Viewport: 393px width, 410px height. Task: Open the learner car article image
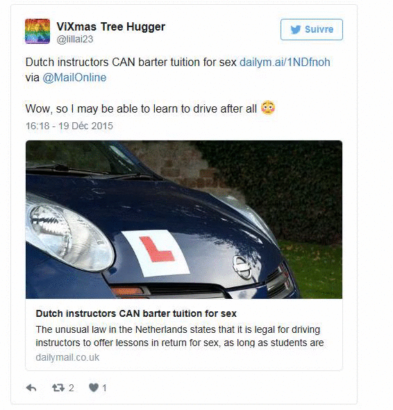184,220
